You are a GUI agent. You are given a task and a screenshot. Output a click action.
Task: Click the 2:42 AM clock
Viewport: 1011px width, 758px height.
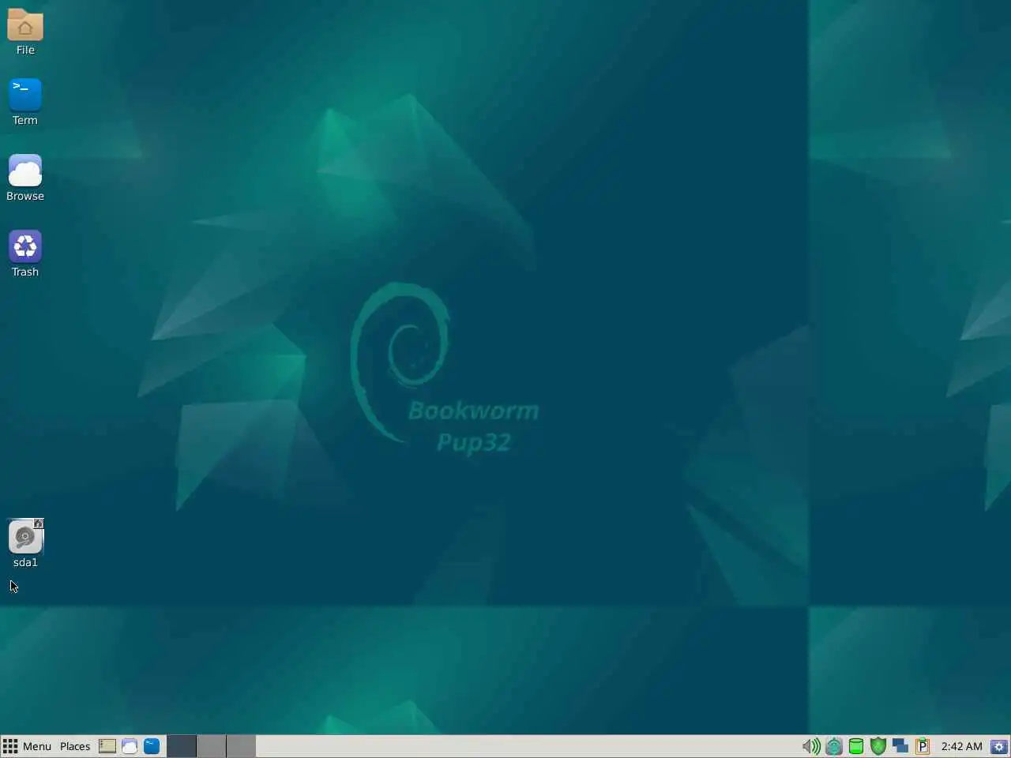tap(961, 746)
